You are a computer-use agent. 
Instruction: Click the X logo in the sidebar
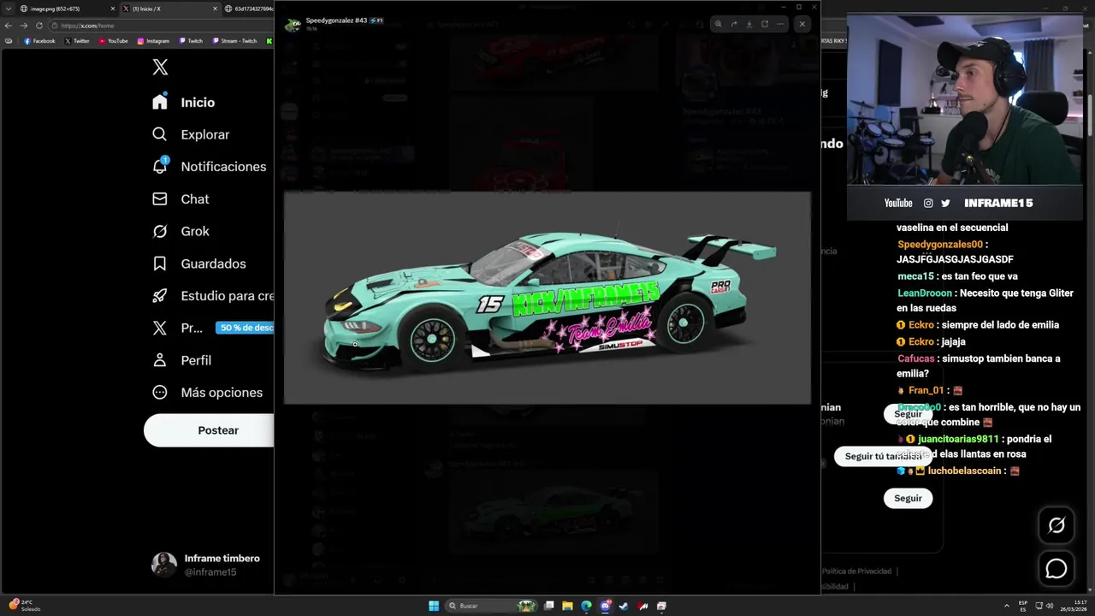pos(160,68)
